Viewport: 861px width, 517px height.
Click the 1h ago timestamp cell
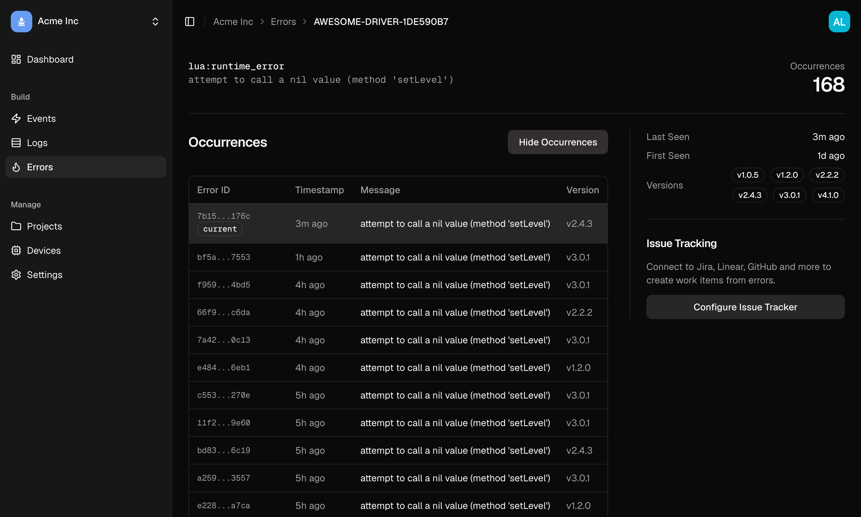(309, 257)
